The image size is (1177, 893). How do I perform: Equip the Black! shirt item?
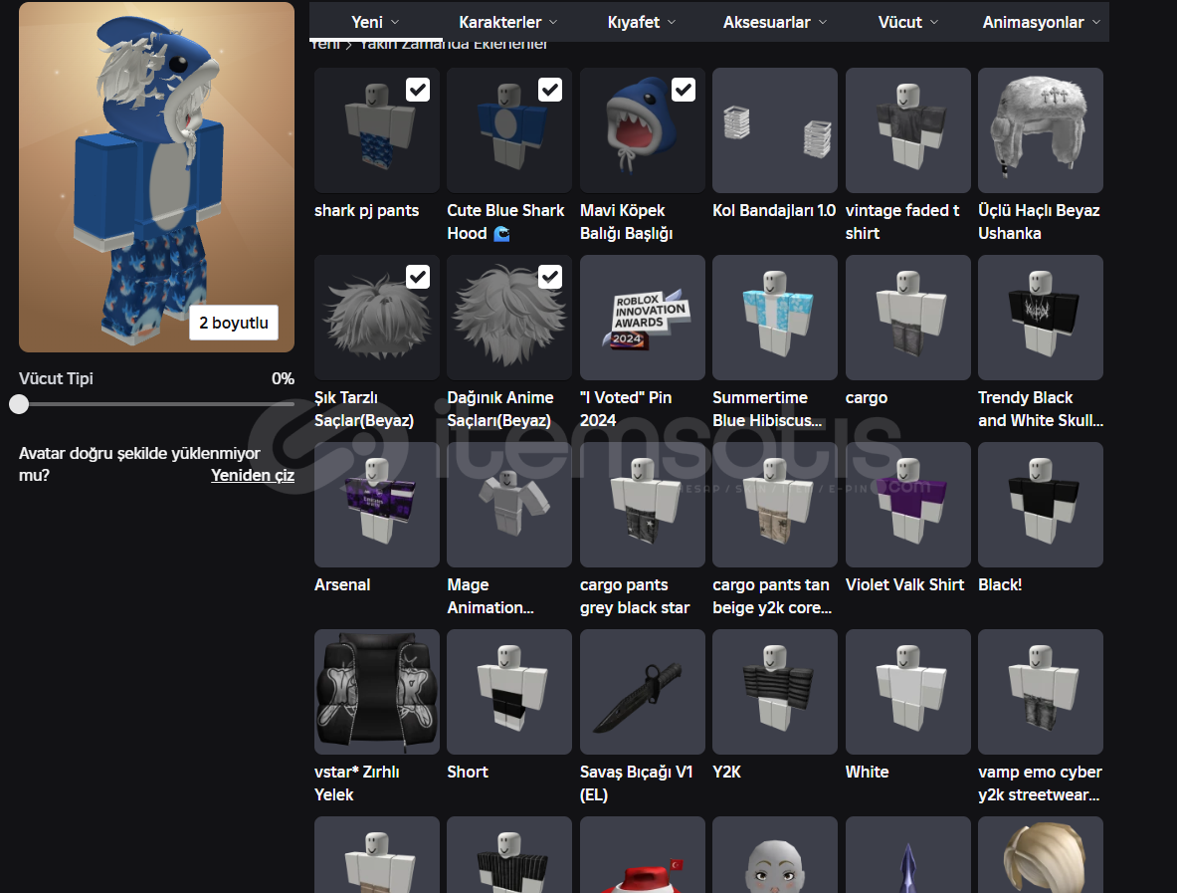click(x=1041, y=505)
